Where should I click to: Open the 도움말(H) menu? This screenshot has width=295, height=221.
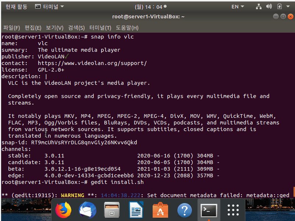click(127, 28)
